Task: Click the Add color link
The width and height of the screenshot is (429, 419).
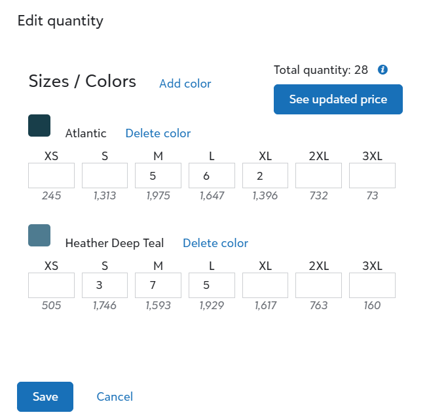Action: pos(185,84)
